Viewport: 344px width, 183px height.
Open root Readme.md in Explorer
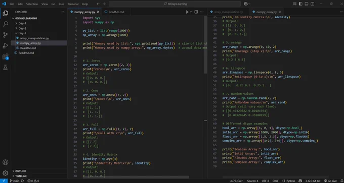[x=26, y=53]
